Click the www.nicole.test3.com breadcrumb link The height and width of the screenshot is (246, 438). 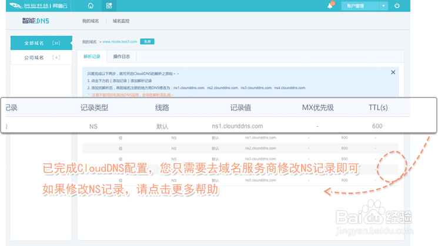[x=119, y=42]
